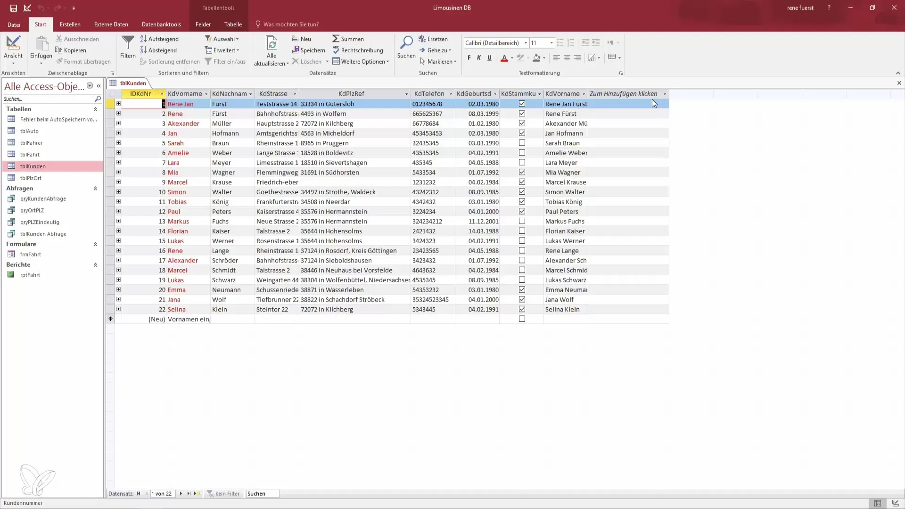Open alternate row color picker
The width and height of the screenshot is (905, 509).
coord(619,58)
